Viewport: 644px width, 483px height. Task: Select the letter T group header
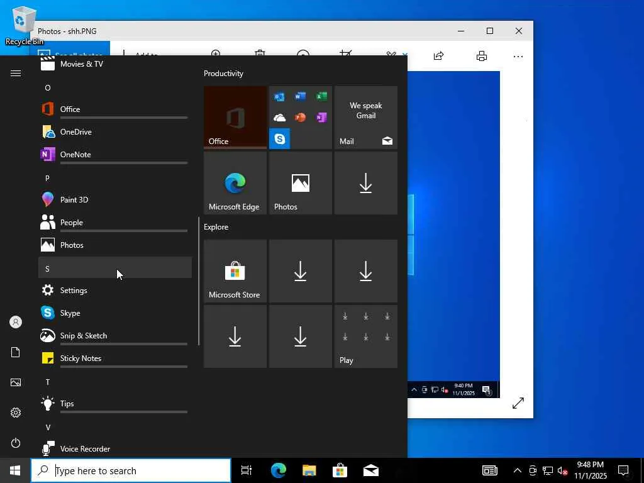point(115,382)
